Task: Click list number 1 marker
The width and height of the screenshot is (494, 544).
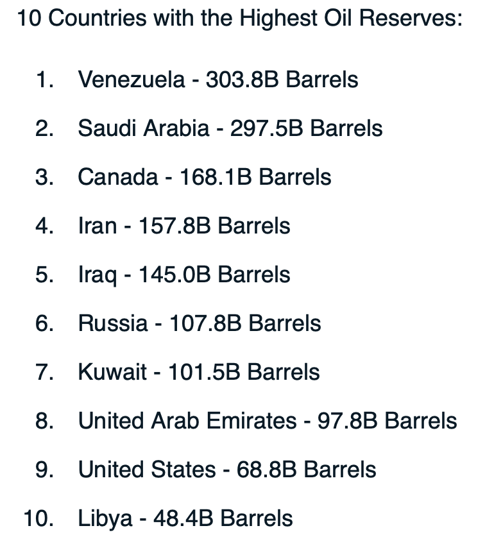Action: click(45, 80)
